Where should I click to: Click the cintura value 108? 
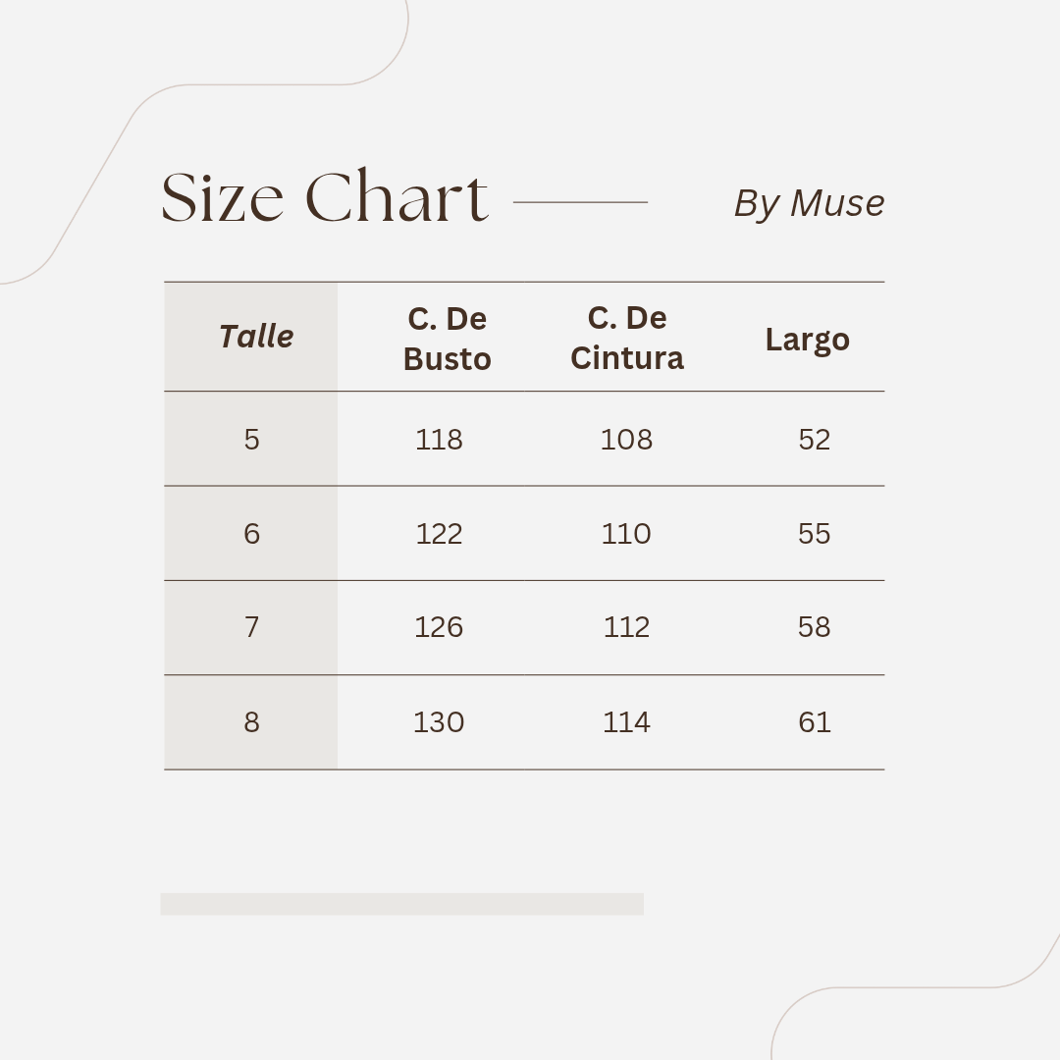coord(626,439)
